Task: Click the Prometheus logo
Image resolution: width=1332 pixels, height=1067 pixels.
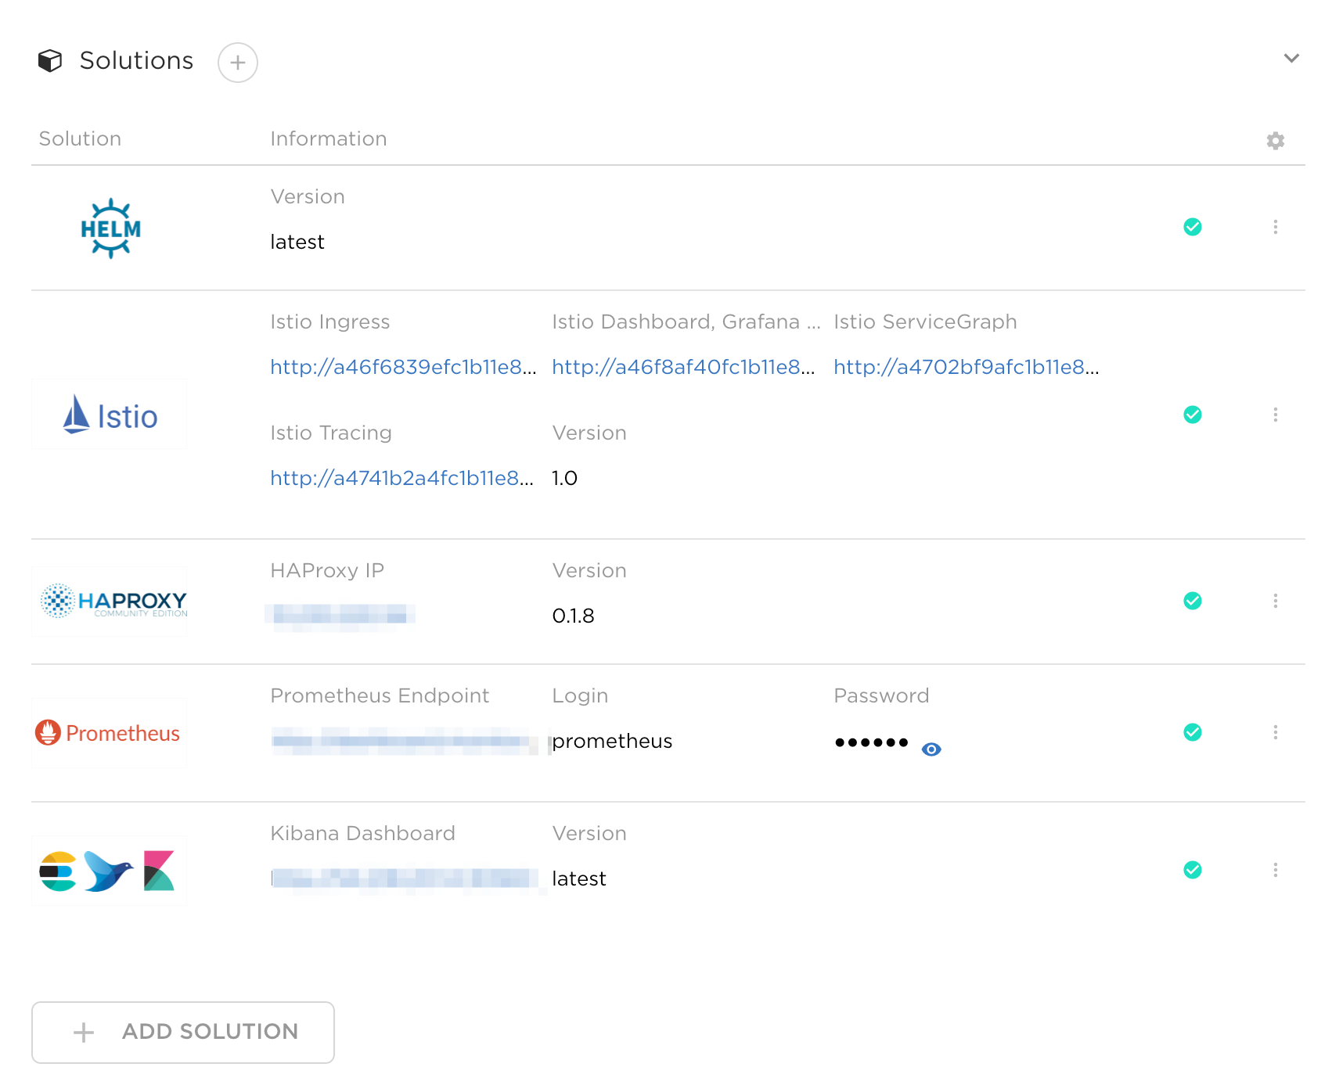Action: pyautogui.click(x=108, y=733)
